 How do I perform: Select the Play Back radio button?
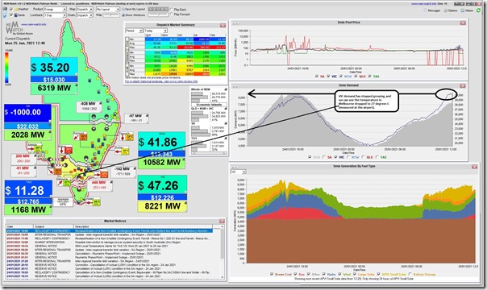(x=172, y=10)
